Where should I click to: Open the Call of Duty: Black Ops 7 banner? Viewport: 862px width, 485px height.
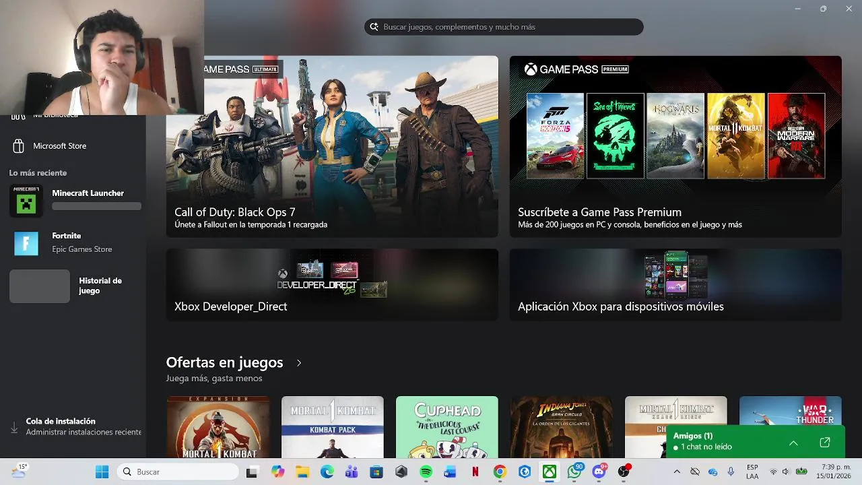[x=332, y=146]
